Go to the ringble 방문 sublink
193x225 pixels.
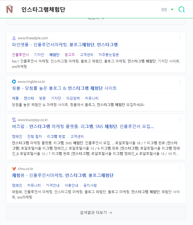pos(42,98)
